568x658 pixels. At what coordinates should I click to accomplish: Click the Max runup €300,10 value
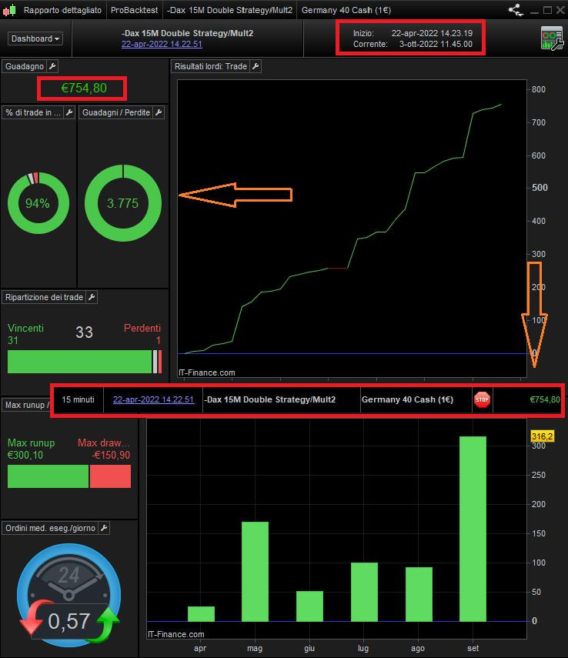coord(25,455)
